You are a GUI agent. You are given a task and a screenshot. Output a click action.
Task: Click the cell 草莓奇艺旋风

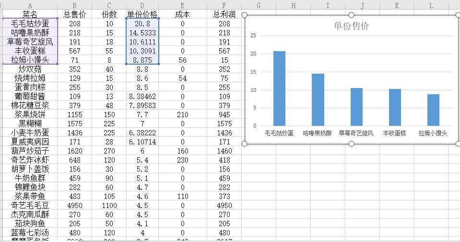[30, 42]
